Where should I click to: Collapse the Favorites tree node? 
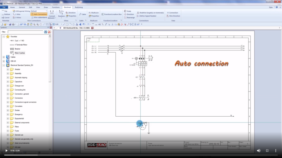click(x=4, y=37)
